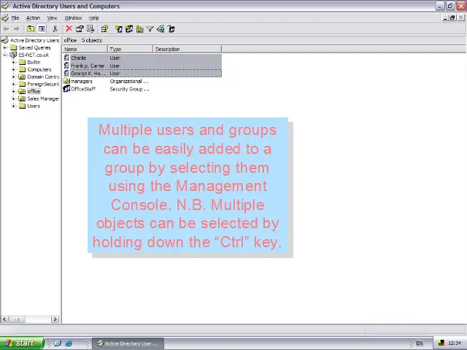Select the managers row name

(81, 81)
